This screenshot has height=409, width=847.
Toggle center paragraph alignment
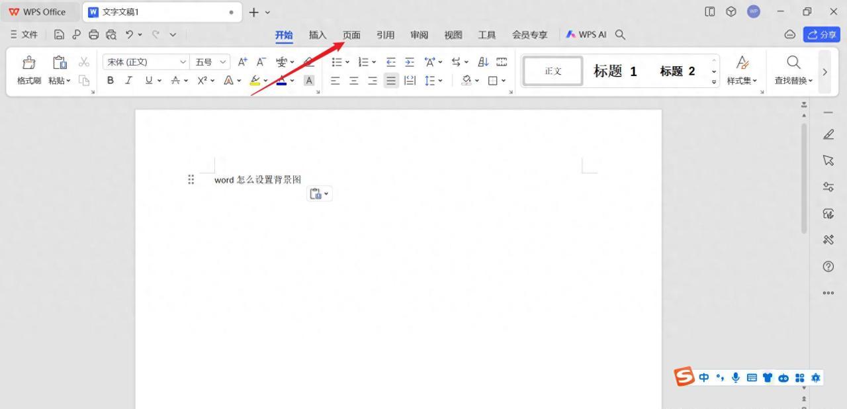354,80
